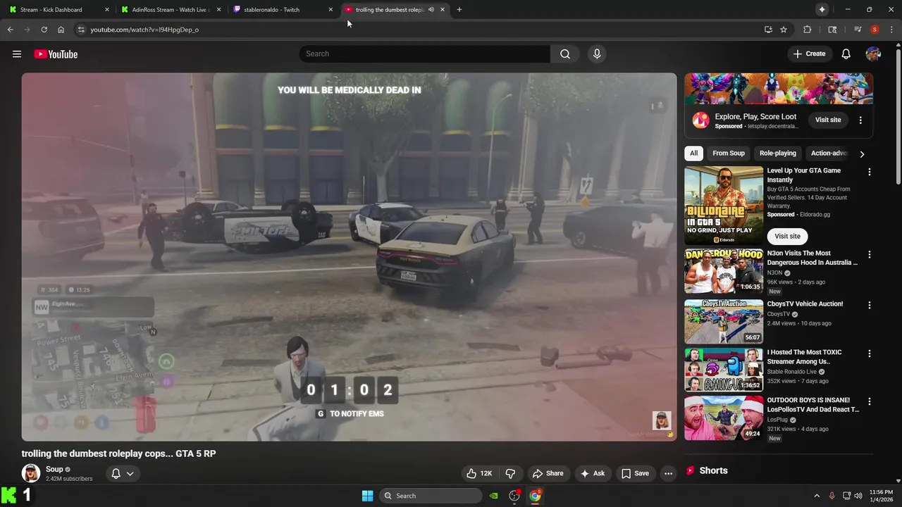The width and height of the screenshot is (902, 507).
Task: Open options for CboysTV Vehicle Auction
Action: 870,305
